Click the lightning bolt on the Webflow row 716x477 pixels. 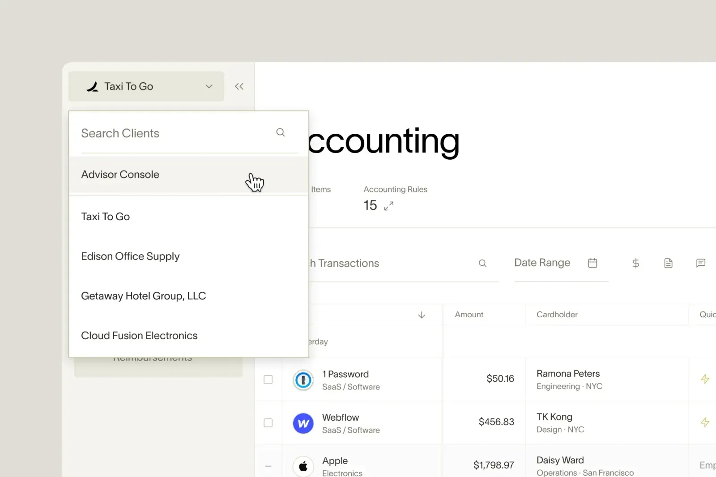[705, 422]
